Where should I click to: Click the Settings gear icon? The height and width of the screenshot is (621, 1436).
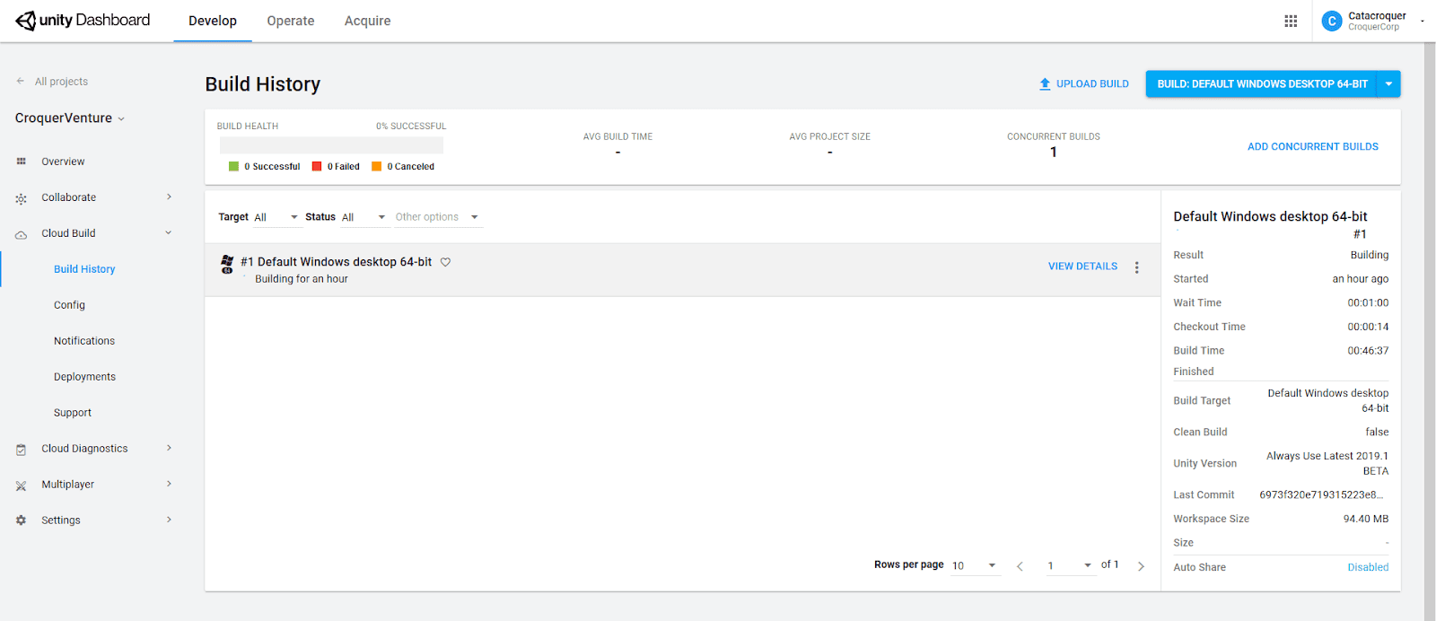click(x=21, y=520)
